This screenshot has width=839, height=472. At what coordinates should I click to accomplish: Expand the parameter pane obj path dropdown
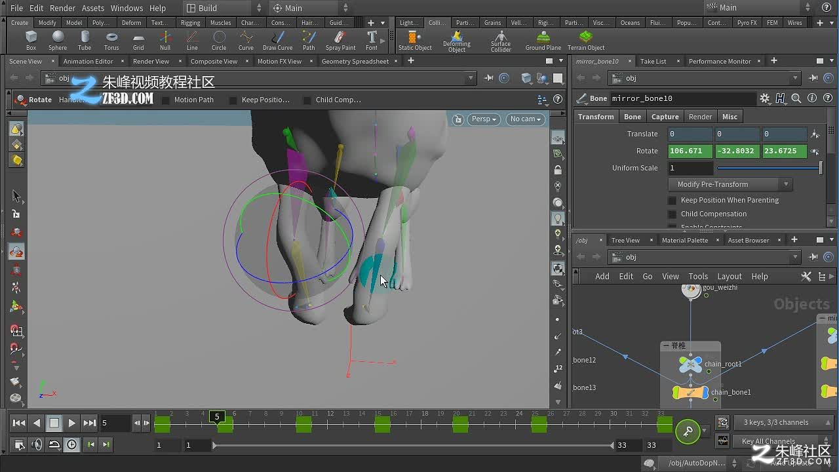tap(795, 78)
